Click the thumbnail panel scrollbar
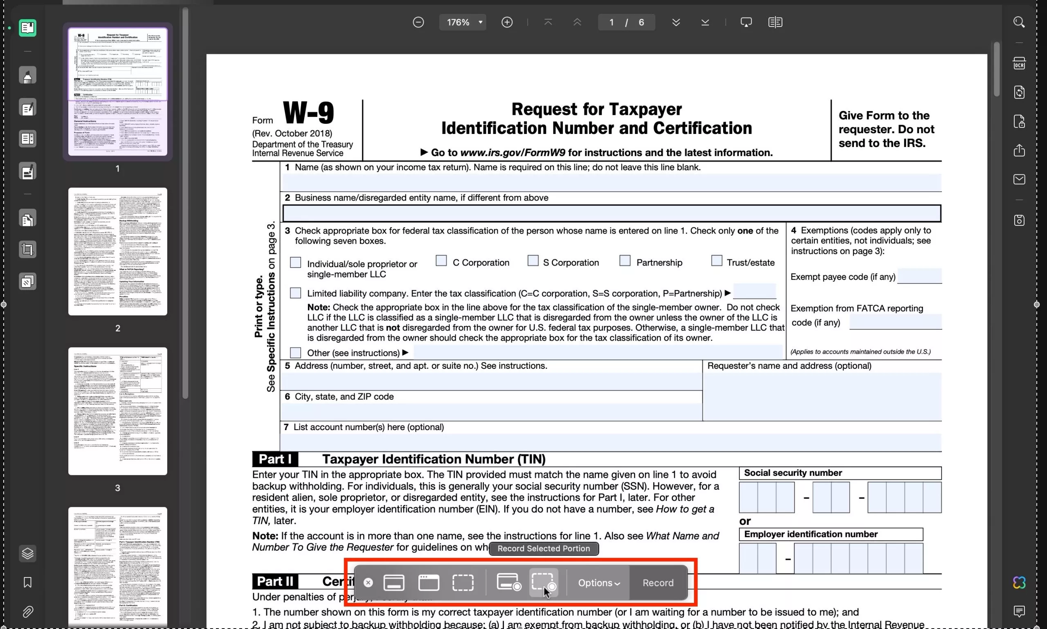The height and width of the screenshot is (629, 1047). tap(185, 203)
